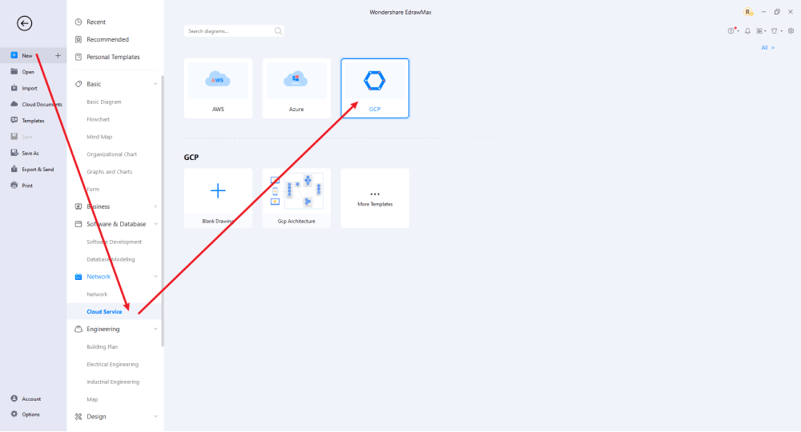Open More Templates
The height and width of the screenshot is (432, 801).
(375, 198)
